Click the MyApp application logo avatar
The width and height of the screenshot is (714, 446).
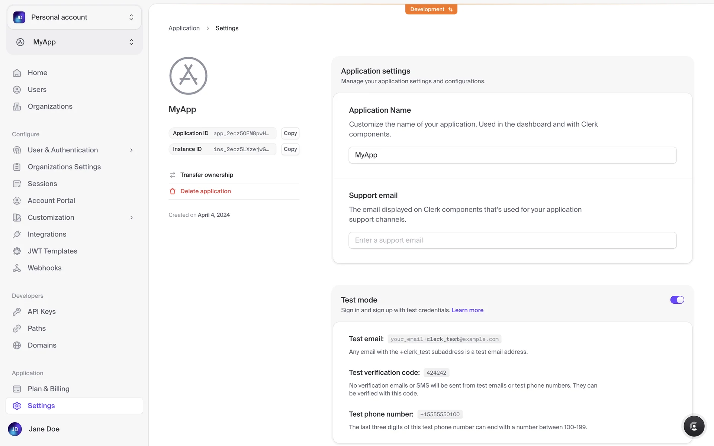point(188,76)
